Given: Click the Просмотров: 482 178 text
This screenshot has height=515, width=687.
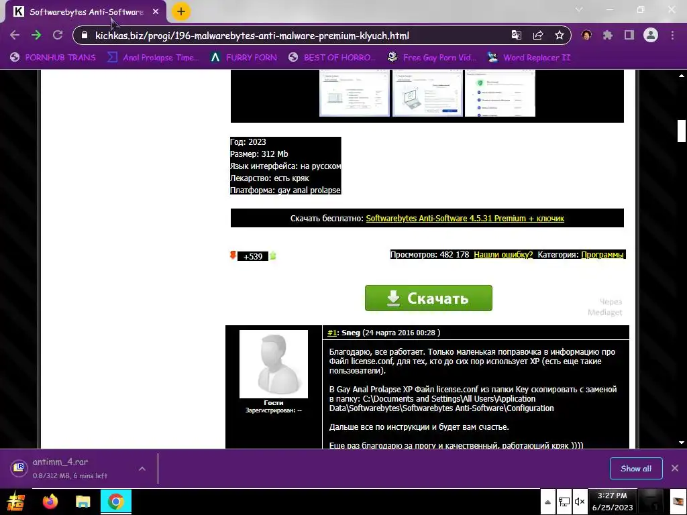Looking at the screenshot, I should click(429, 254).
